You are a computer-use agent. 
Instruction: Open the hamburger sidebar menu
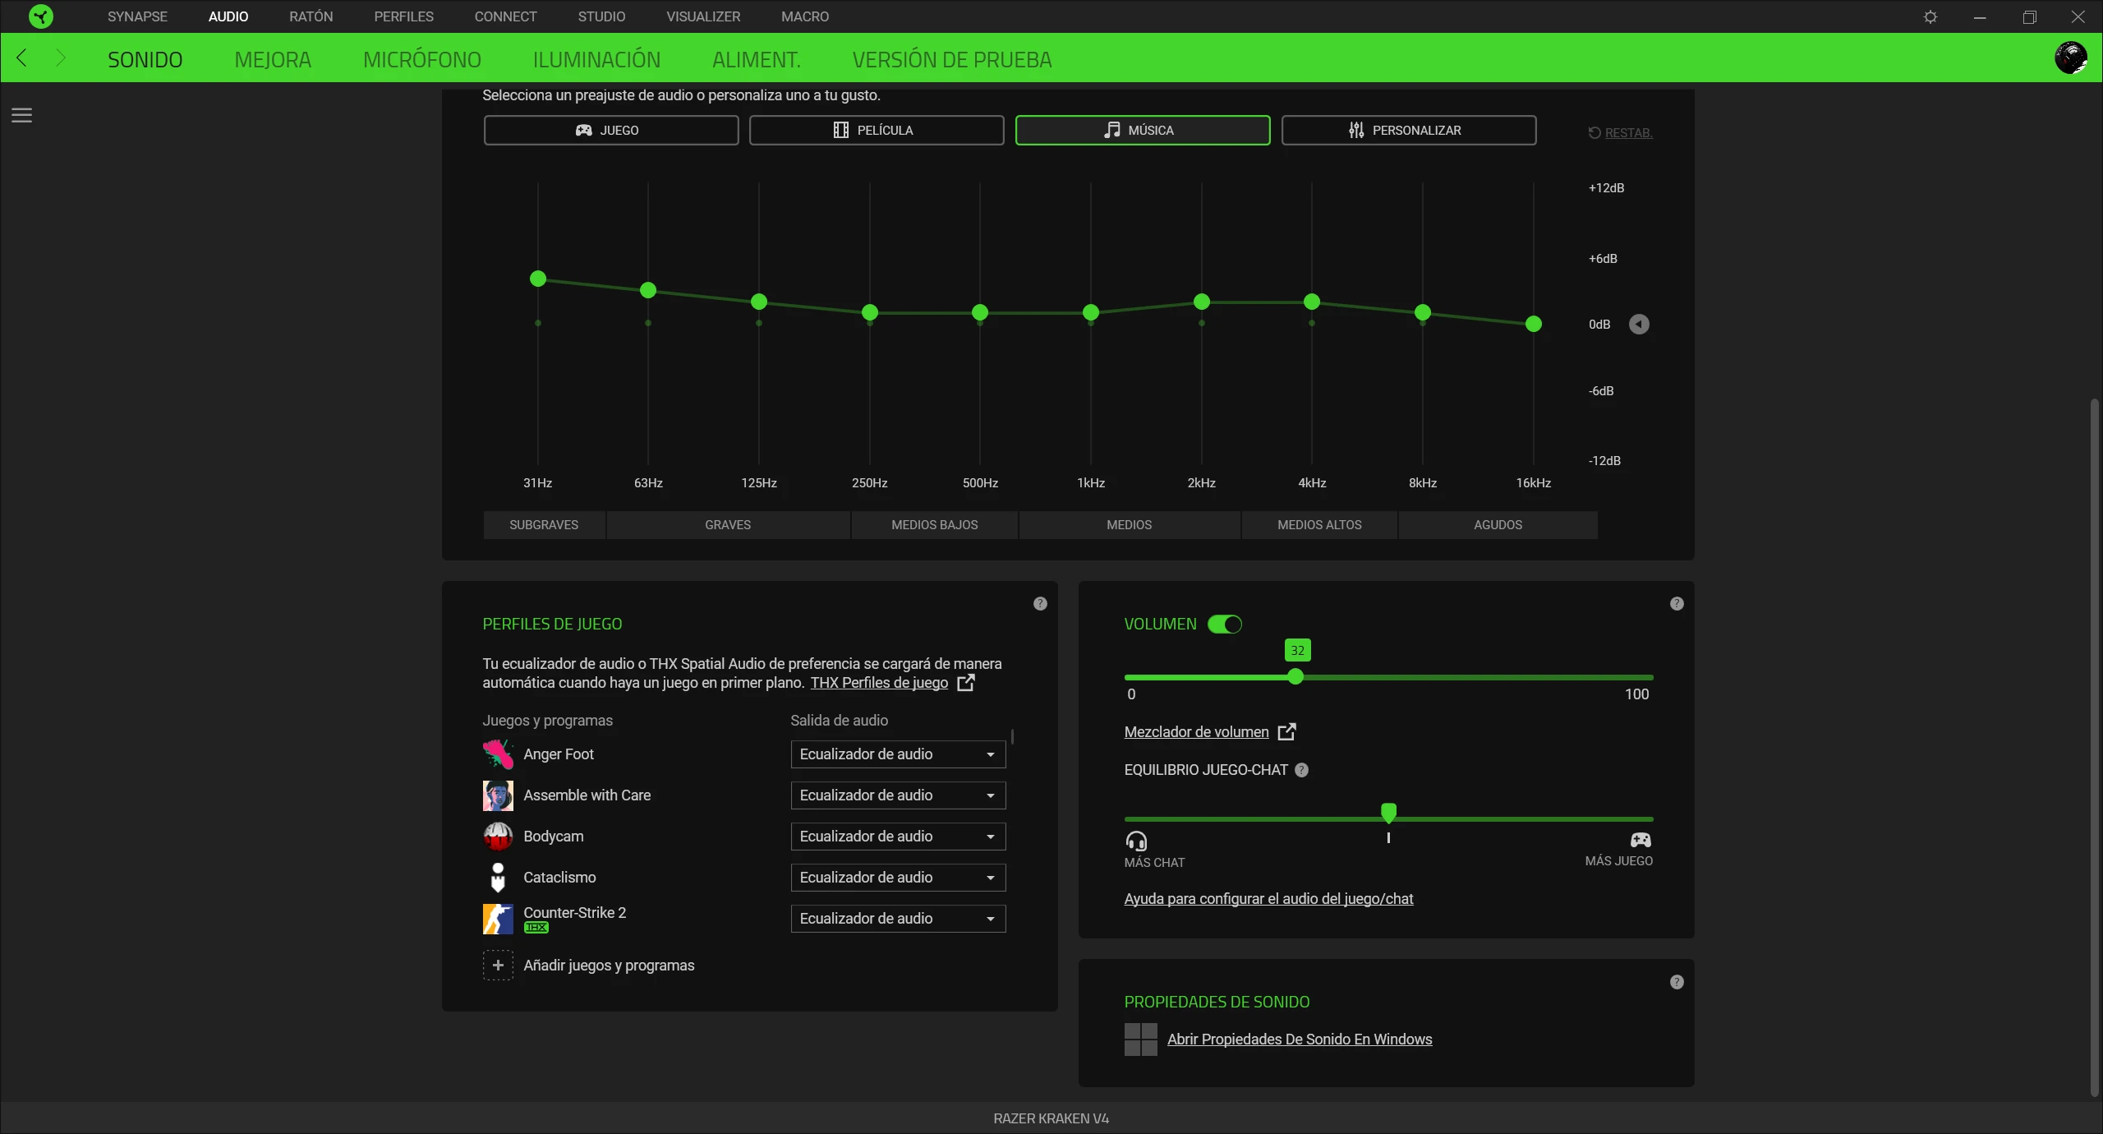[22, 115]
